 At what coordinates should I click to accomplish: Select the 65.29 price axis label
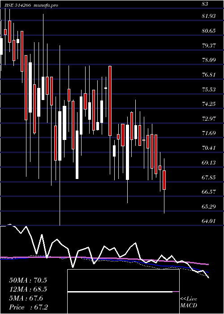click(x=209, y=207)
